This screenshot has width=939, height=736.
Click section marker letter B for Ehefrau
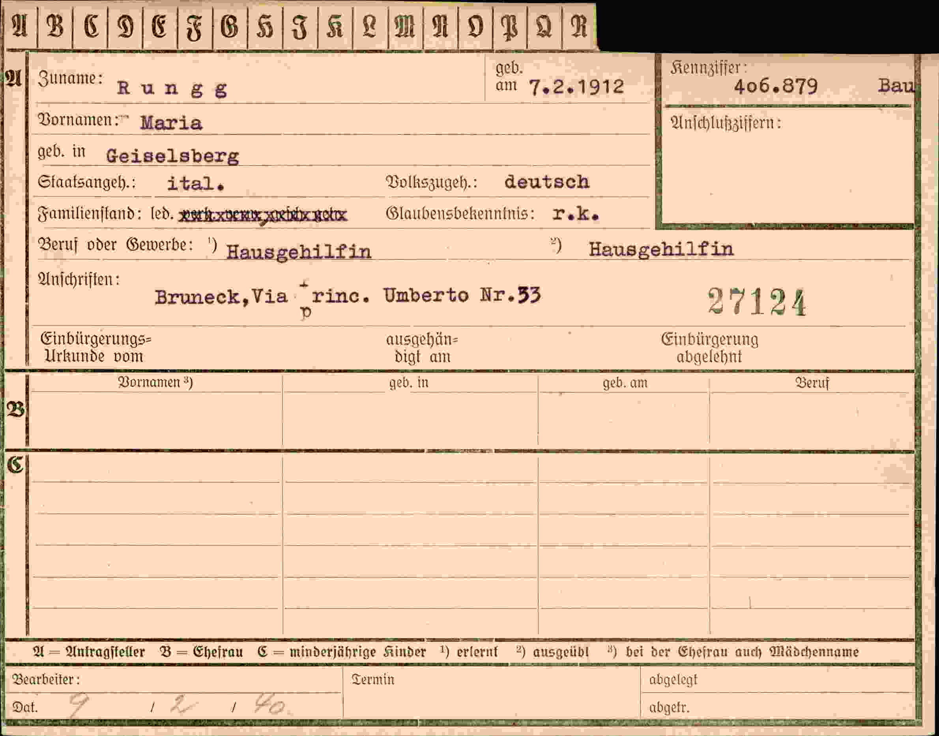(x=15, y=410)
